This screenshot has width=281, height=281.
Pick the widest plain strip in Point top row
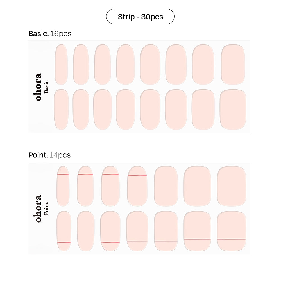click(x=232, y=186)
